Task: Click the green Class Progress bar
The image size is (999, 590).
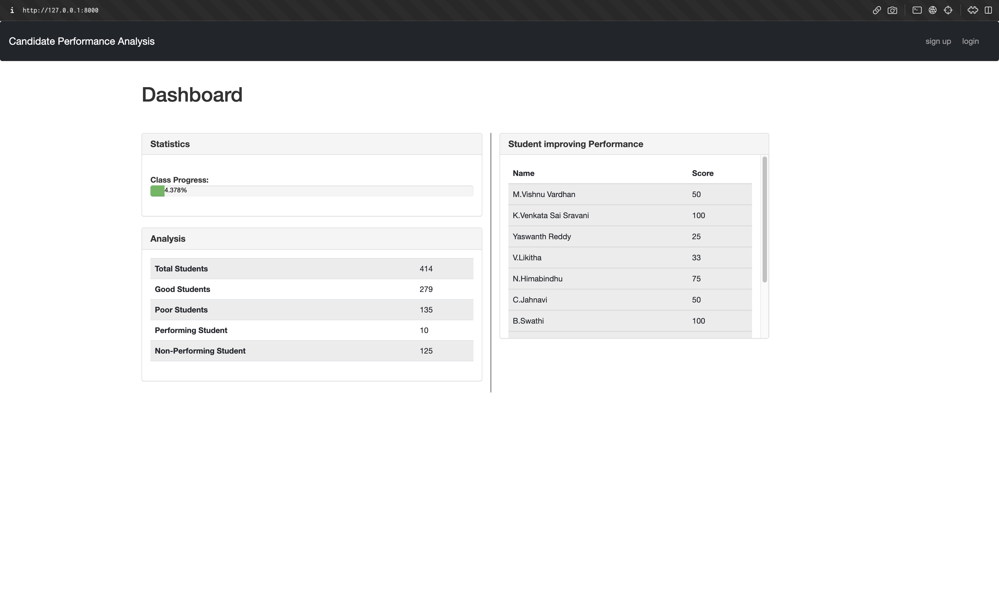Action: point(157,191)
